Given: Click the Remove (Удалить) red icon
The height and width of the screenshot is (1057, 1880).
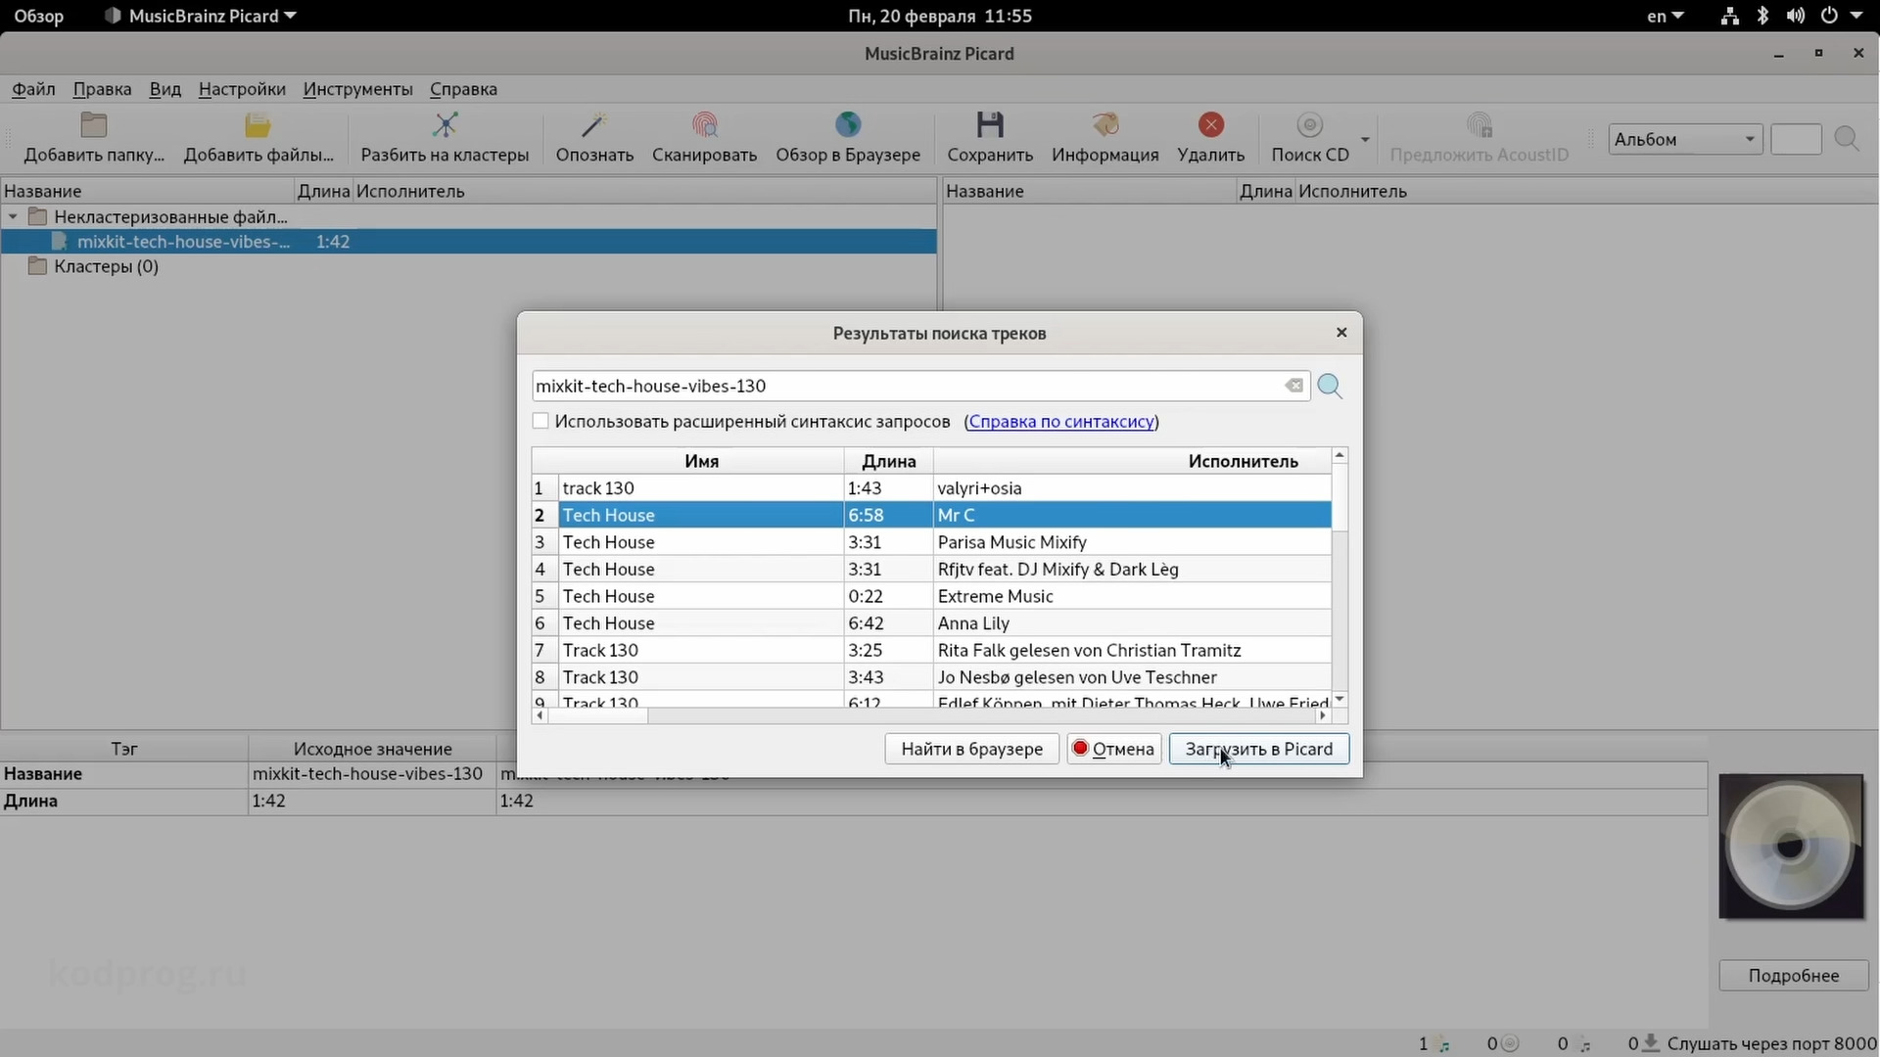Looking at the screenshot, I should pyautogui.click(x=1211, y=125).
